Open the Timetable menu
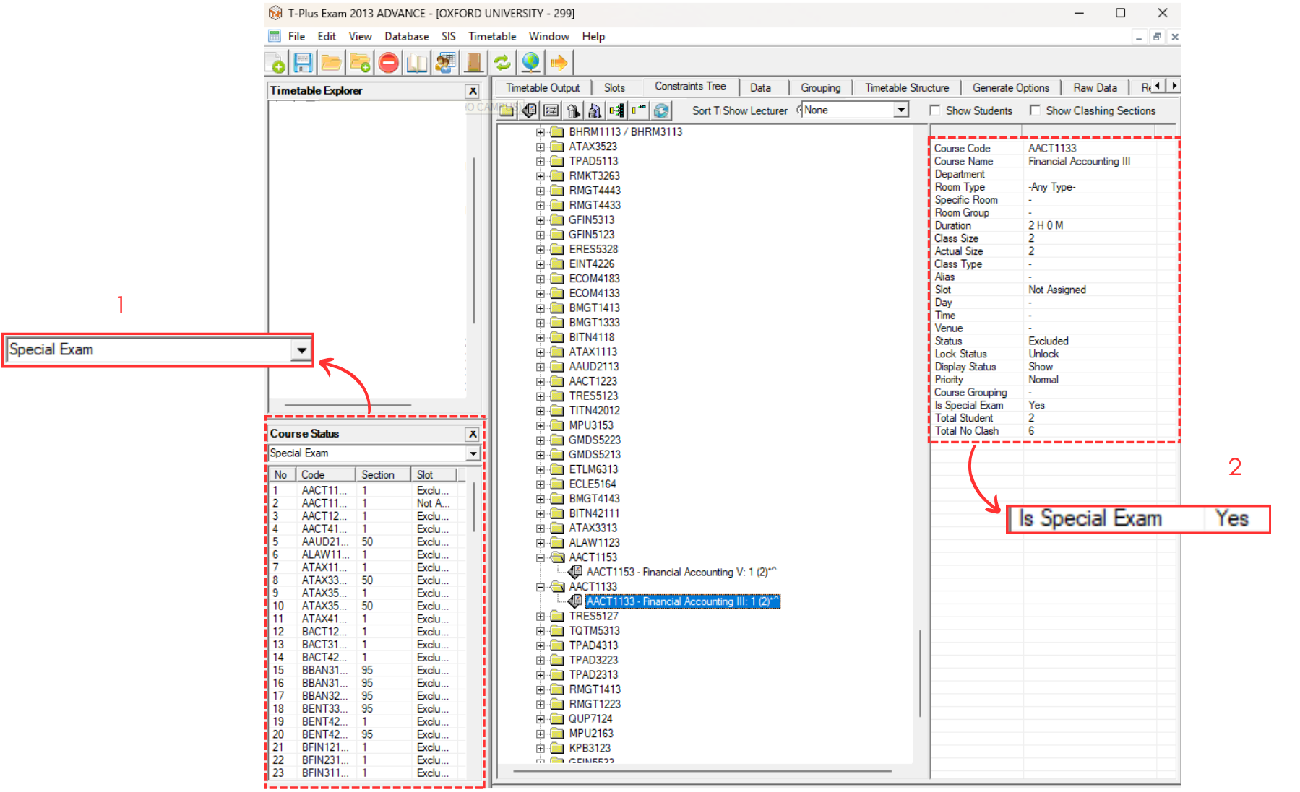This screenshot has height=792, width=1300. 491,36
